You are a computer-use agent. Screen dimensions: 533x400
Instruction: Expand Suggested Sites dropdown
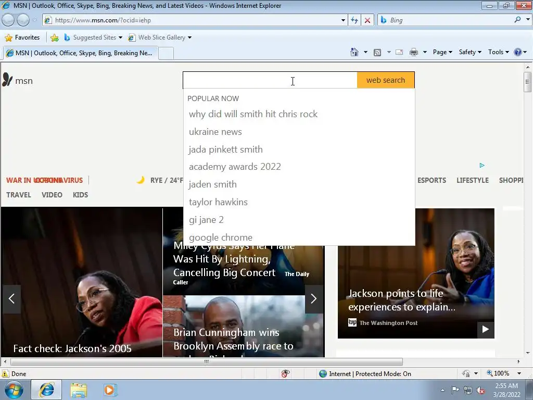pyautogui.click(x=120, y=37)
